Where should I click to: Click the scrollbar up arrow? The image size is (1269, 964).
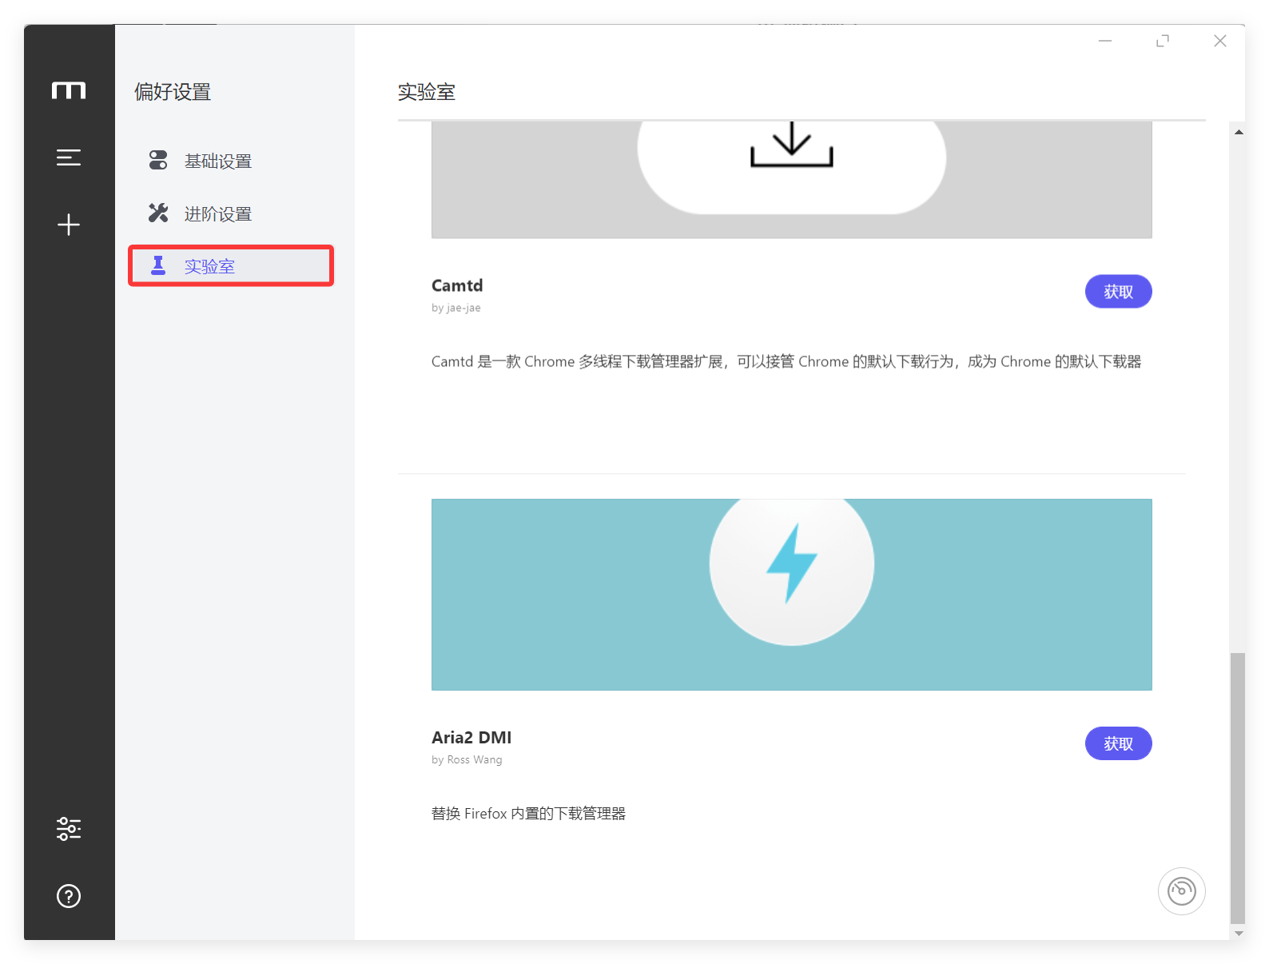1239,132
